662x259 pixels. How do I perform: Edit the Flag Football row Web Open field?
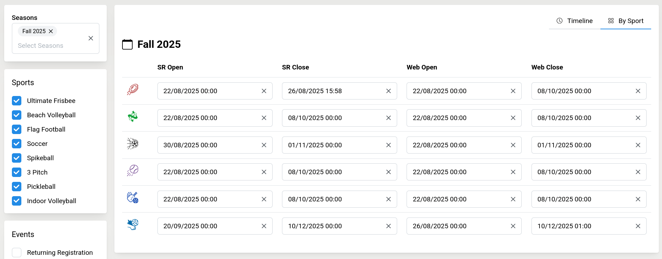(464, 118)
